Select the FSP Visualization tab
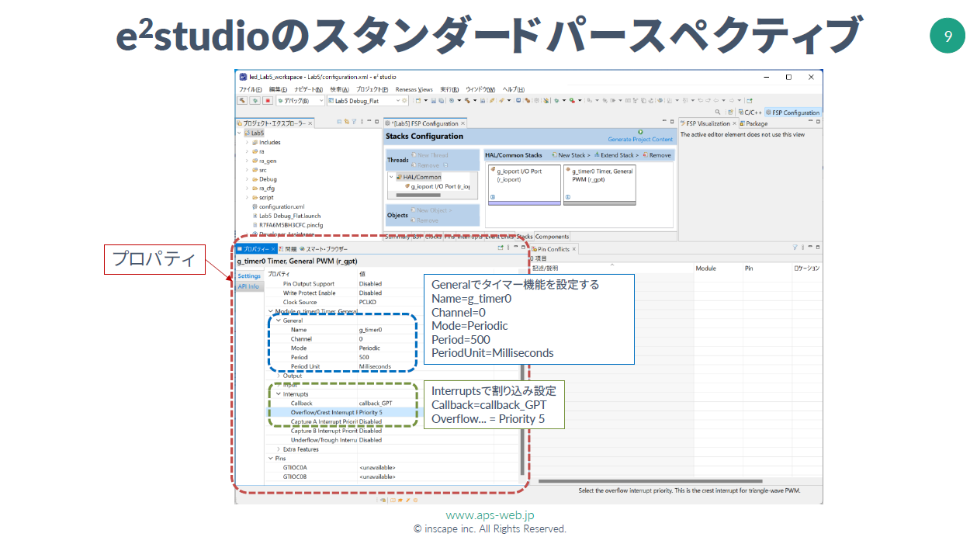977x544 pixels. click(707, 123)
